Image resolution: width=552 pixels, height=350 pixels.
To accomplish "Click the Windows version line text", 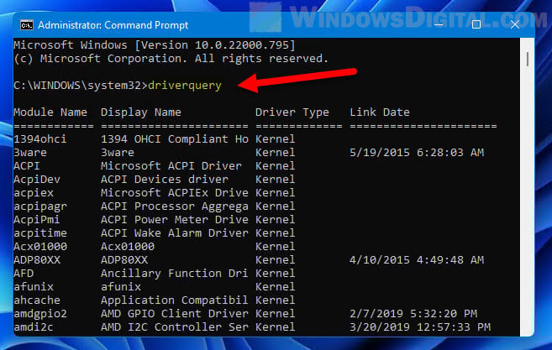I will [155, 45].
